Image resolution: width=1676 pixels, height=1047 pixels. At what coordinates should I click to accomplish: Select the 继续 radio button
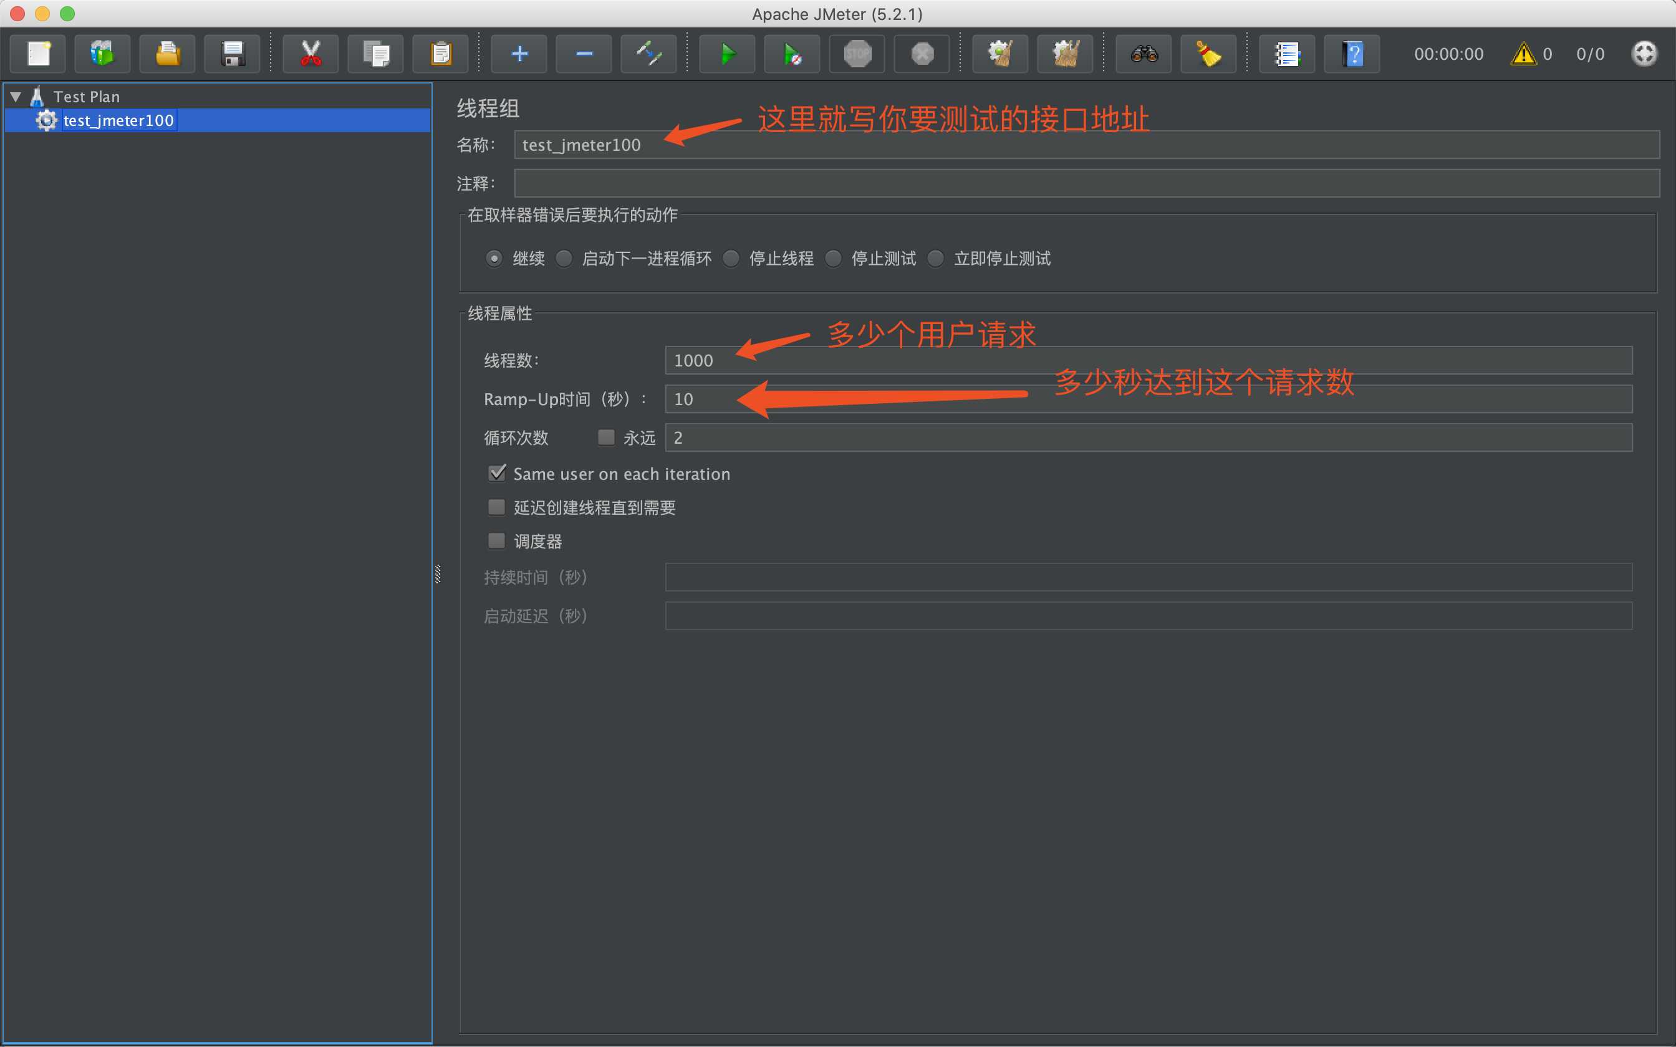click(494, 258)
